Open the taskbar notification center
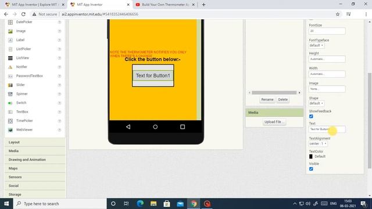The image size is (372, 209). click(363, 204)
